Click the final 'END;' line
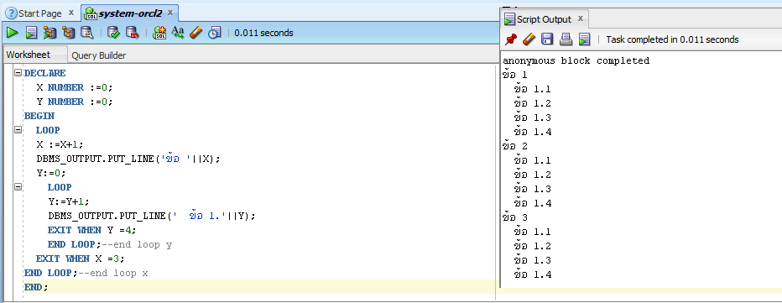The height and width of the screenshot is (303, 782). coord(36,288)
